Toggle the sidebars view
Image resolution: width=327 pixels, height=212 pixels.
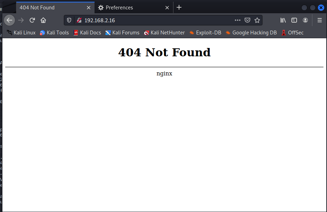[x=294, y=20]
